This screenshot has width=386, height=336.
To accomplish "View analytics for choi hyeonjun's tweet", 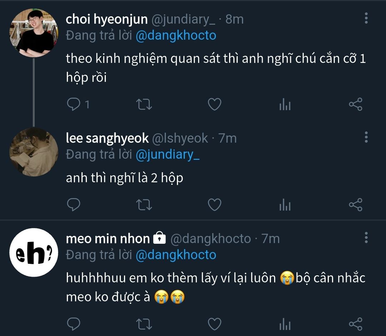I will (285, 104).
